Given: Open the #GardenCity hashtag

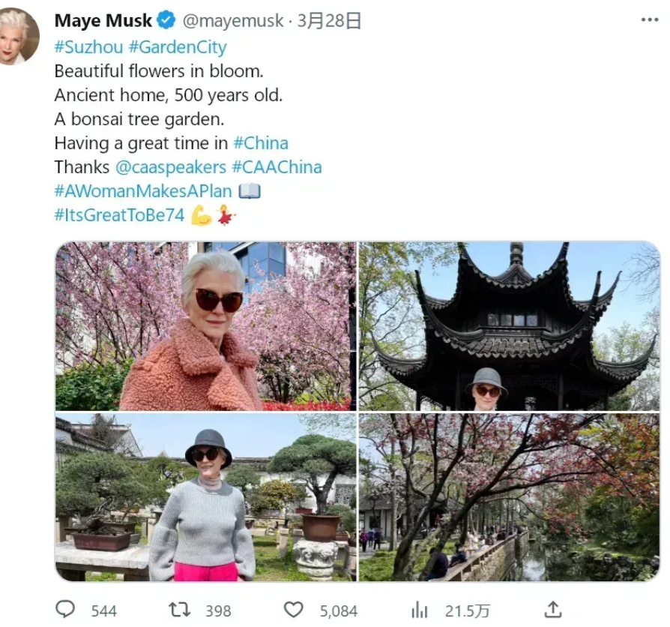Looking at the screenshot, I should [178, 47].
